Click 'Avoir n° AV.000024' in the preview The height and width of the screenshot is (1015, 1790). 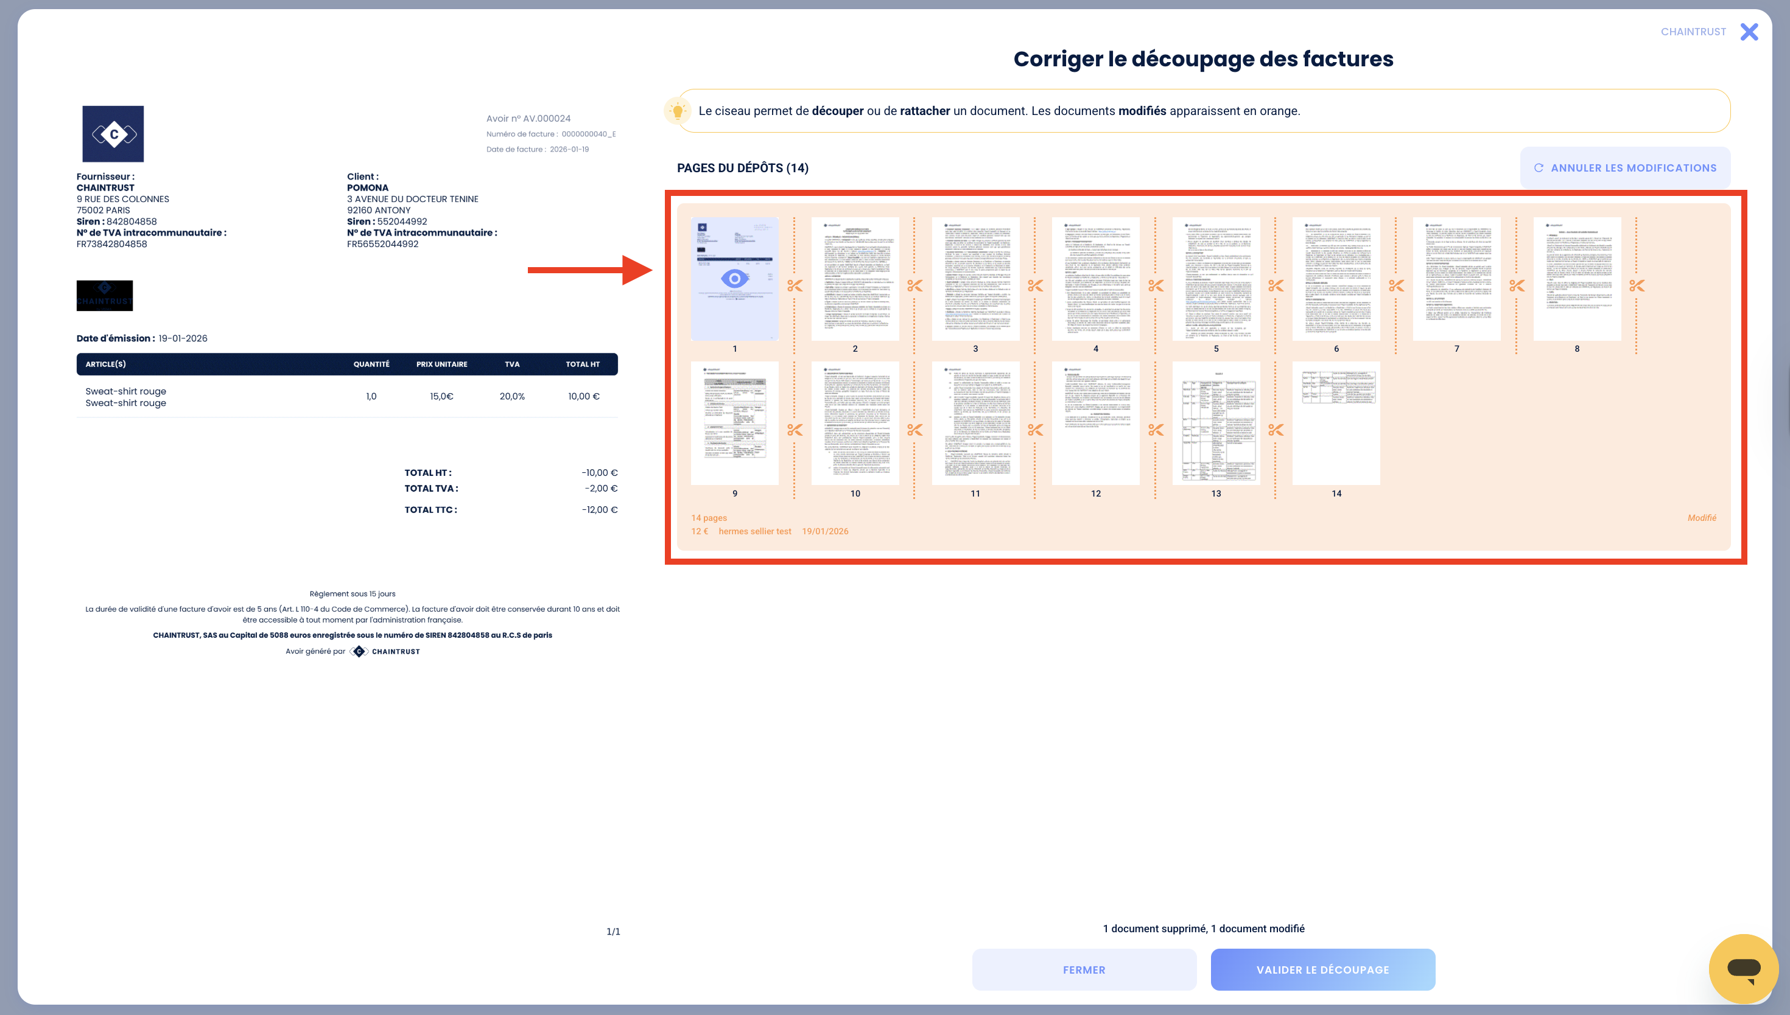point(528,119)
